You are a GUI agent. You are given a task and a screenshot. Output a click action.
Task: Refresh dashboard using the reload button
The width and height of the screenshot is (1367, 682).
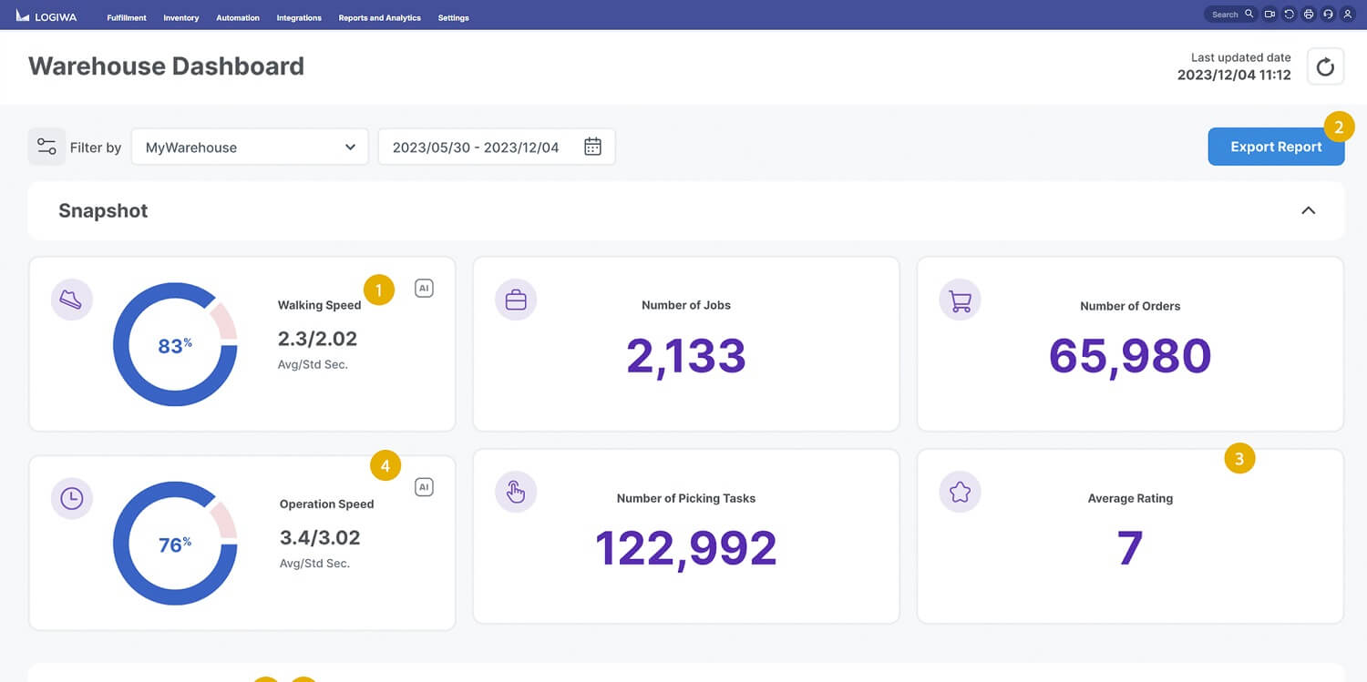coord(1325,66)
